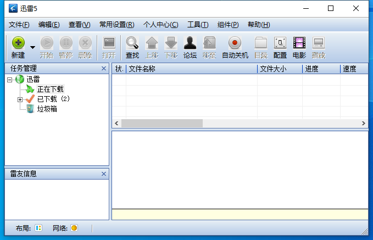Image resolution: width=373 pixels, height=240 pixels.
Task: Click the 暂停 pause toolbar icon
Action: pyautogui.click(x=66, y=47)
